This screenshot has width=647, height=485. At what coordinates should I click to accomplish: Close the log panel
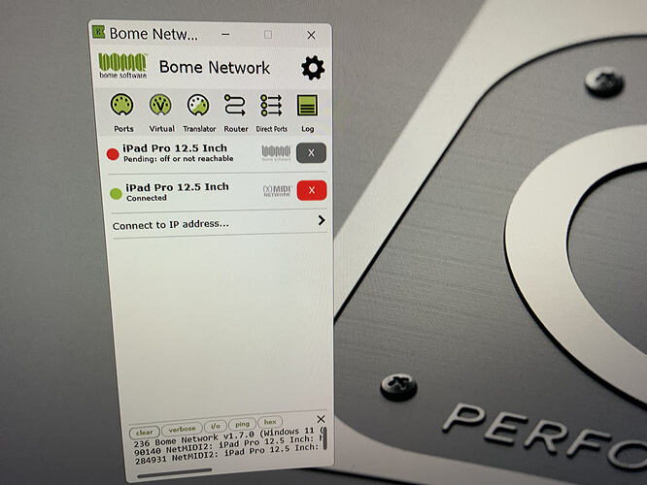pos(321,419)
